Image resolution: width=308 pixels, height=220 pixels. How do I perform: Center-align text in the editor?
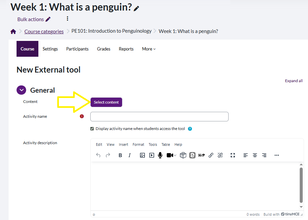pyautogui.click(x=255, y=155)
